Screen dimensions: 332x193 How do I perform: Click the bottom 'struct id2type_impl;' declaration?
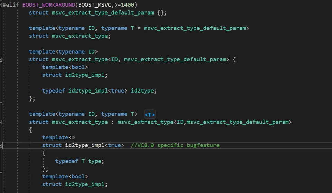(x=75, y=185)
